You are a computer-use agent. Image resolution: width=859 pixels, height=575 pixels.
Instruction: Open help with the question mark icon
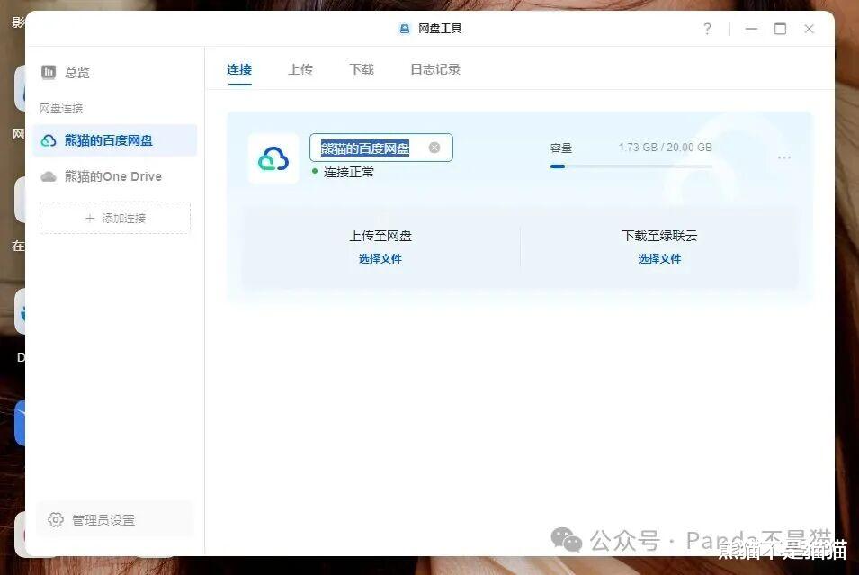[707, 29]
